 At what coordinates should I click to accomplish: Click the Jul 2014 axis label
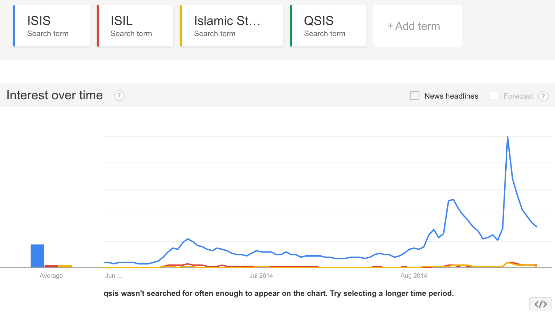(261, 276)
